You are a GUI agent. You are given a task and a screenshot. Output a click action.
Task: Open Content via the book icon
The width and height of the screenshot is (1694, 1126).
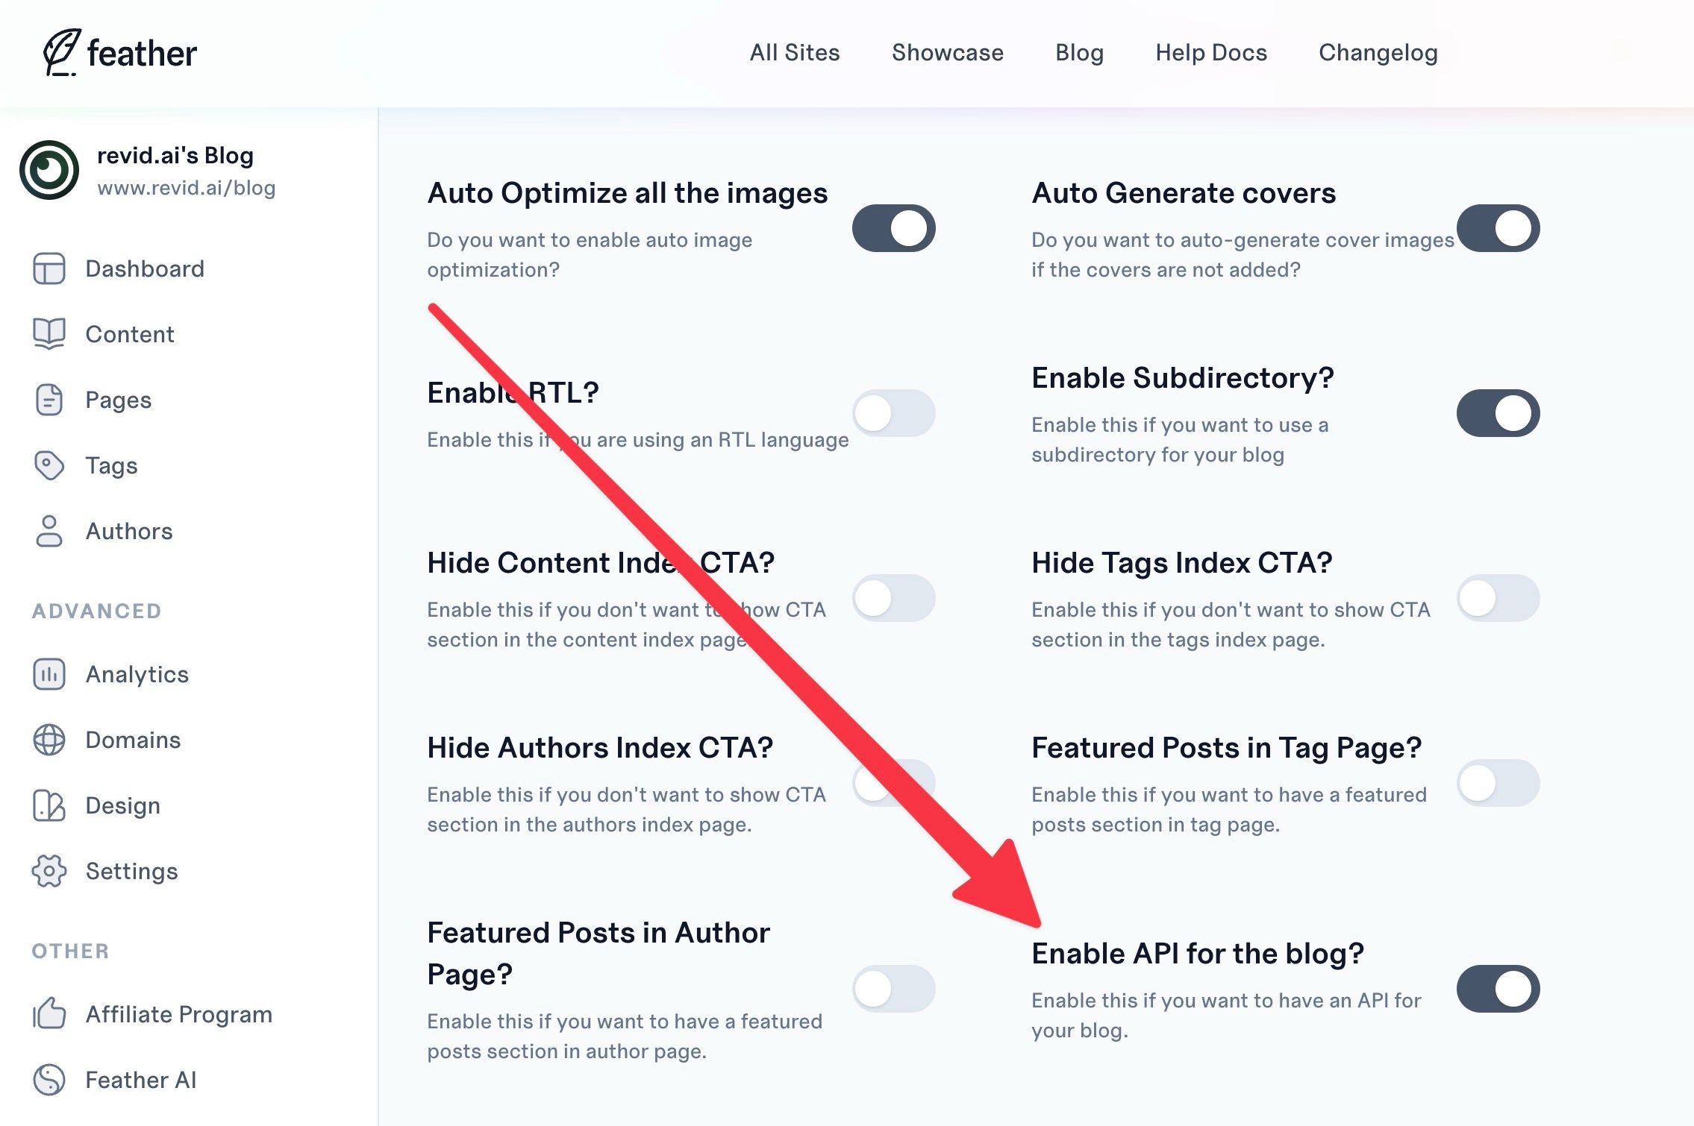(x=49, y=334)
